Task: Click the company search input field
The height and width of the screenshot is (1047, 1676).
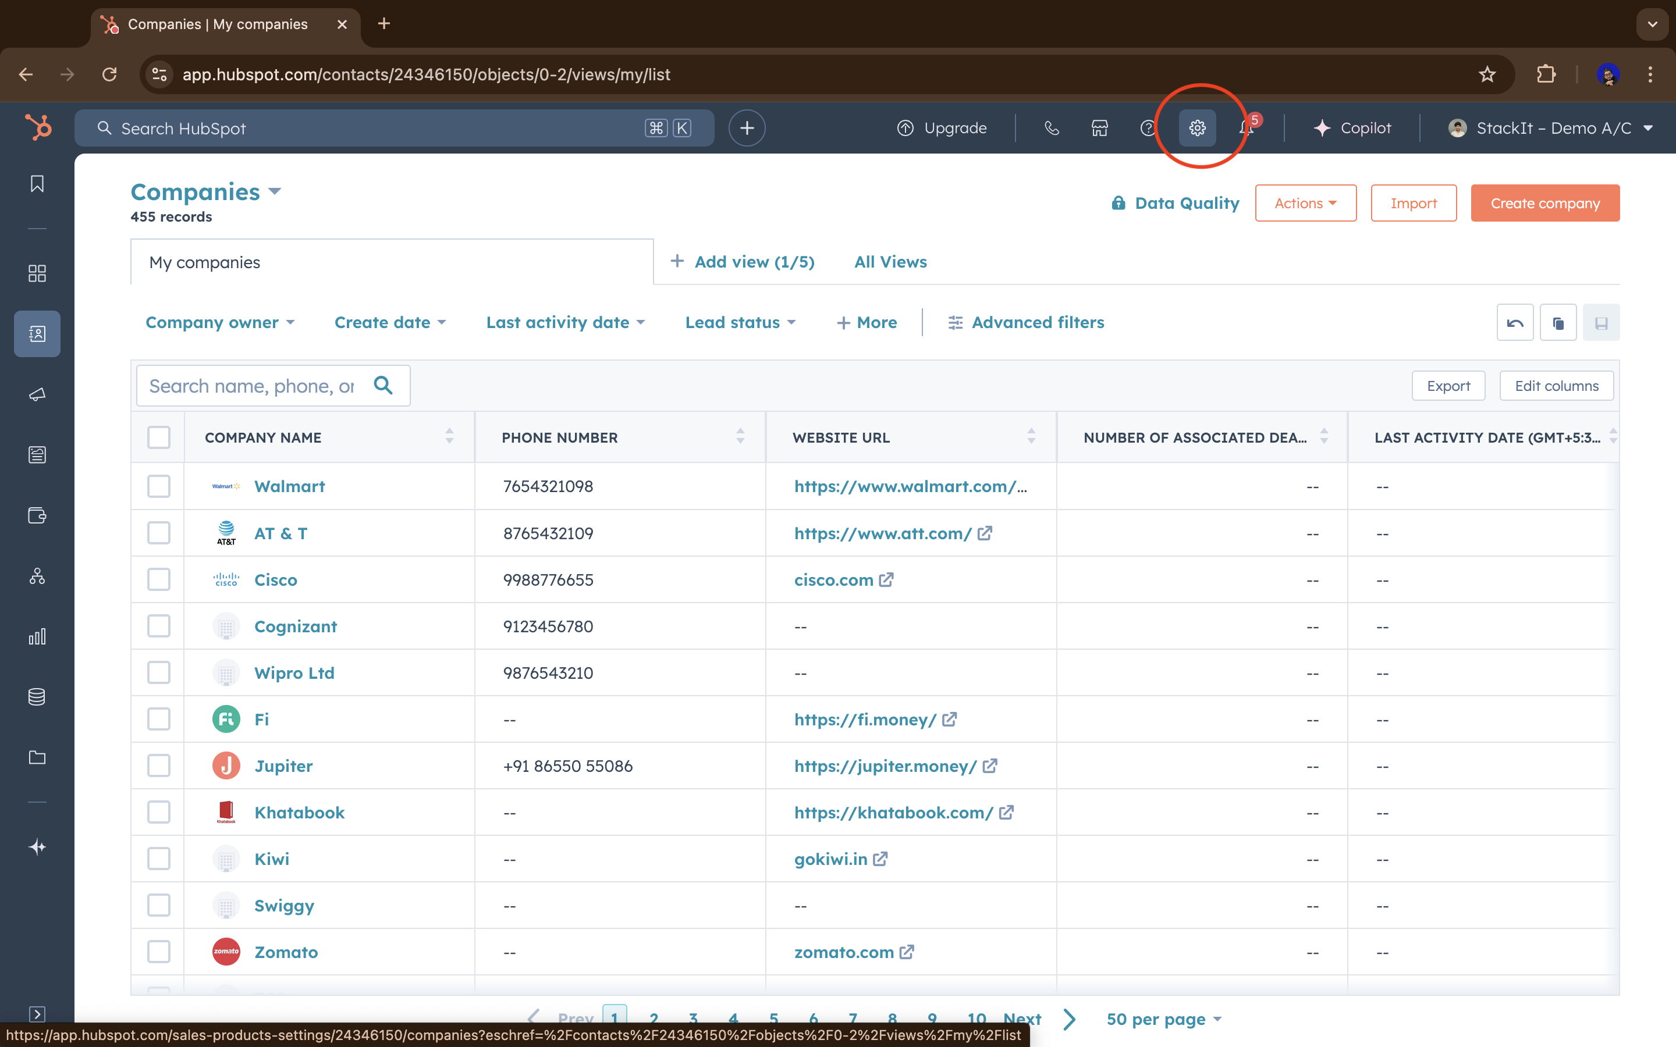Action: (253, 386)
